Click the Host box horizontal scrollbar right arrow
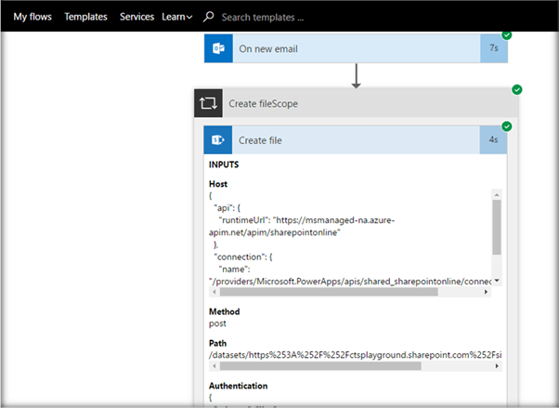 point(486,291)
